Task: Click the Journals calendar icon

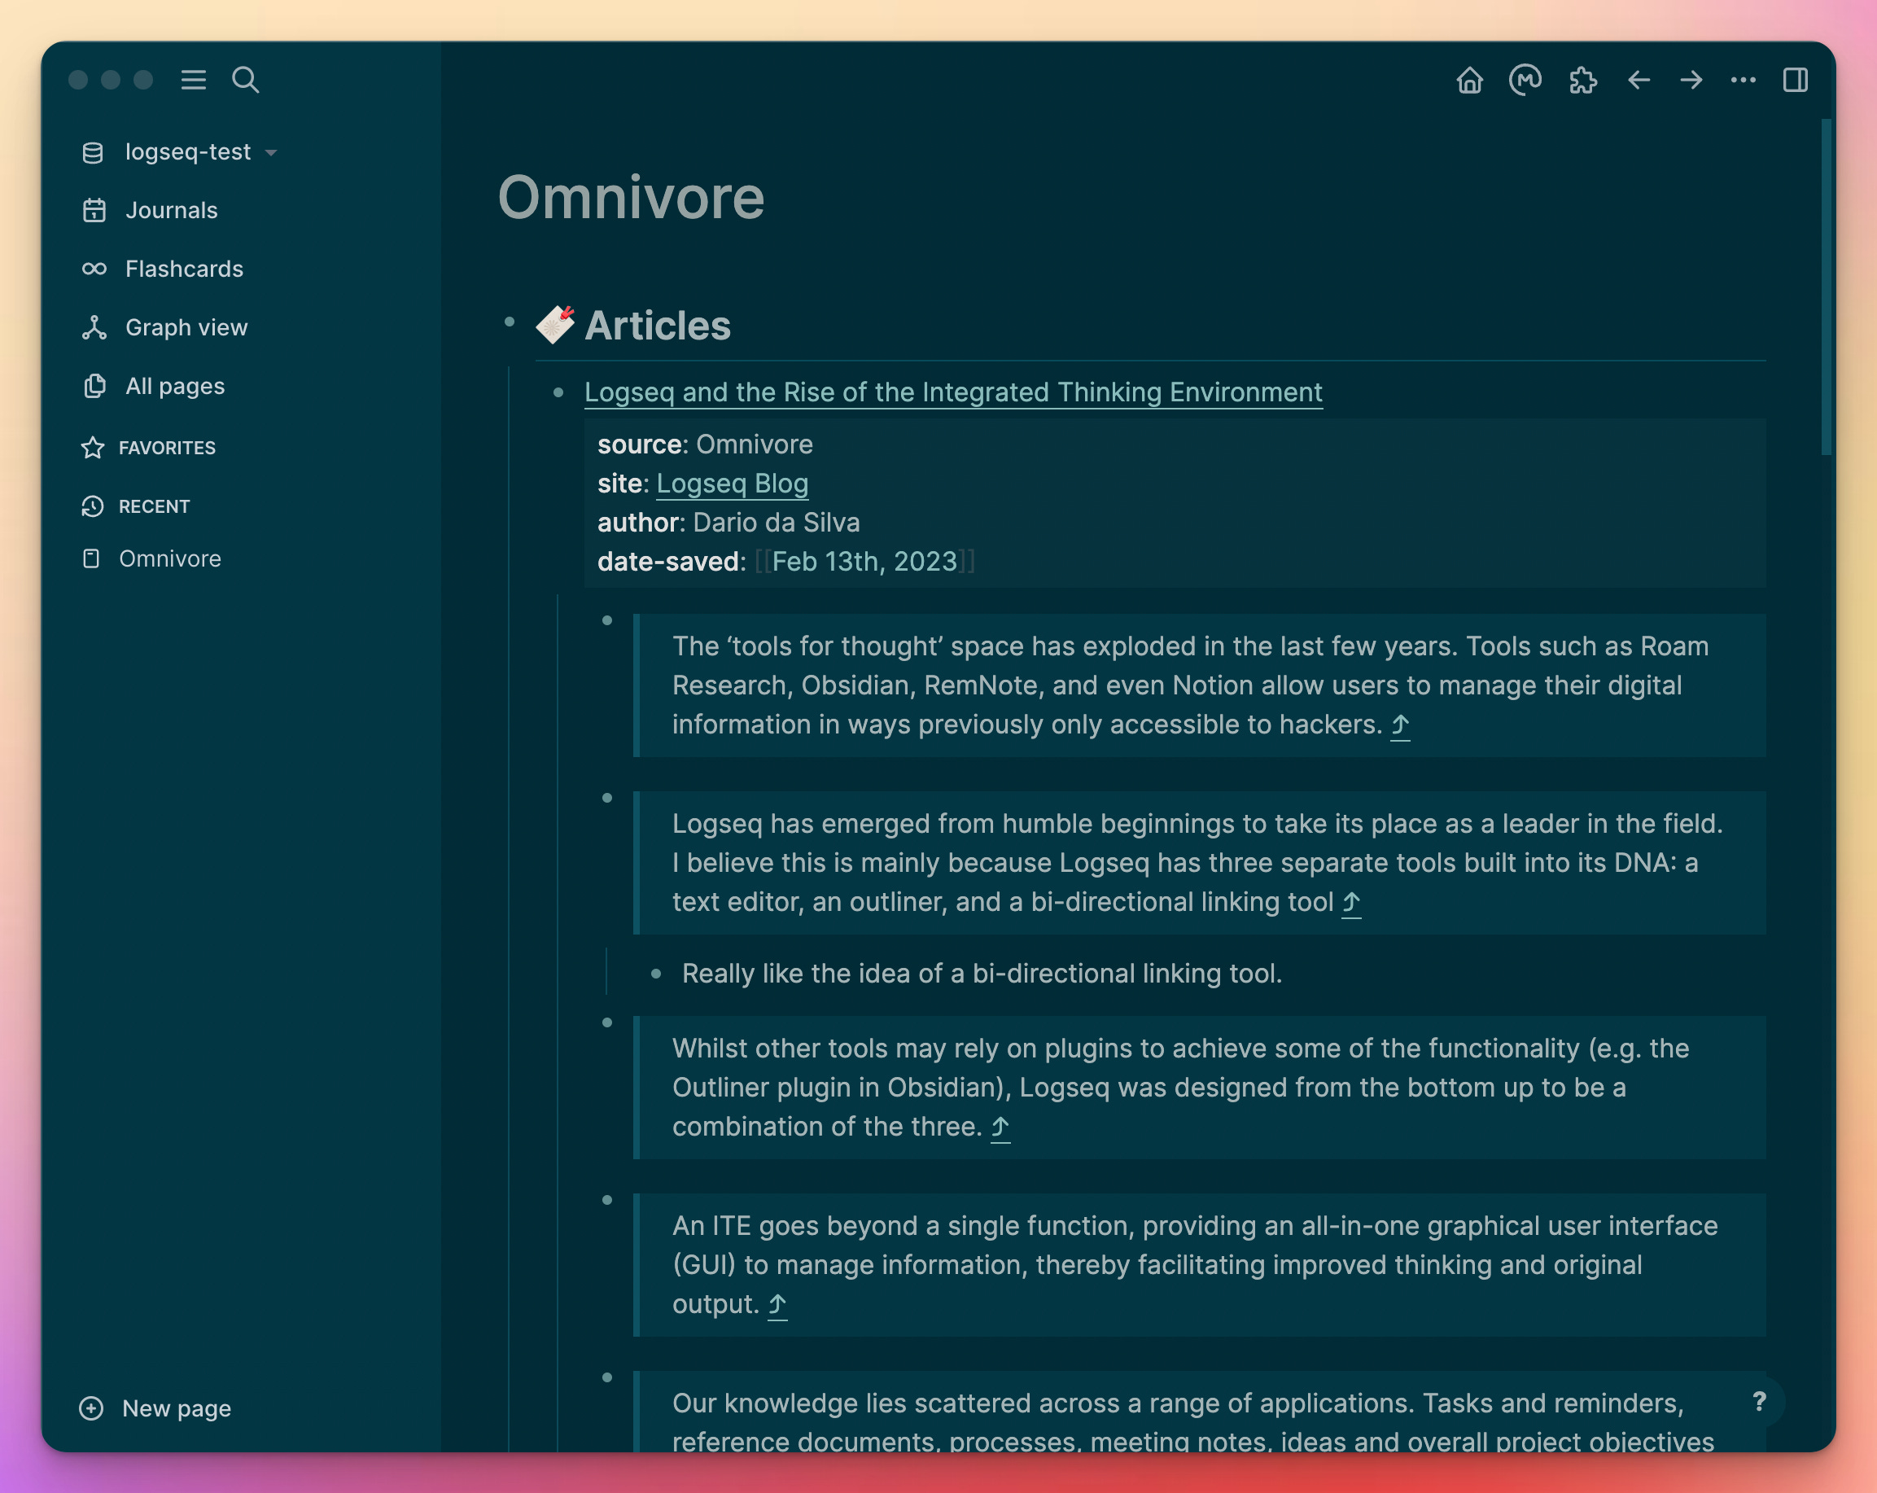Action: coord(94,211)
